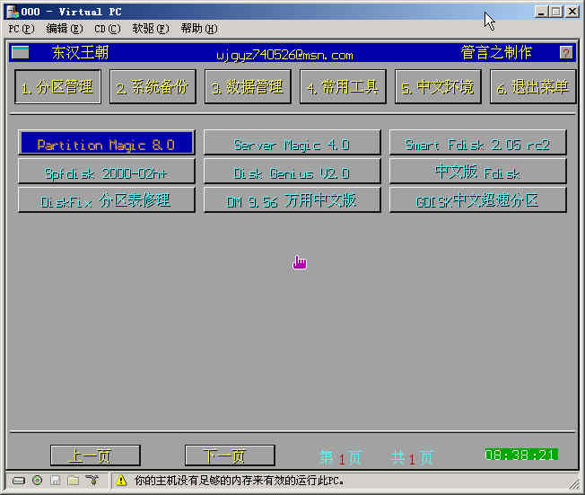Click the 第 1 页 page indicator
Screen dimensions: 585x495
pos(340,457)
